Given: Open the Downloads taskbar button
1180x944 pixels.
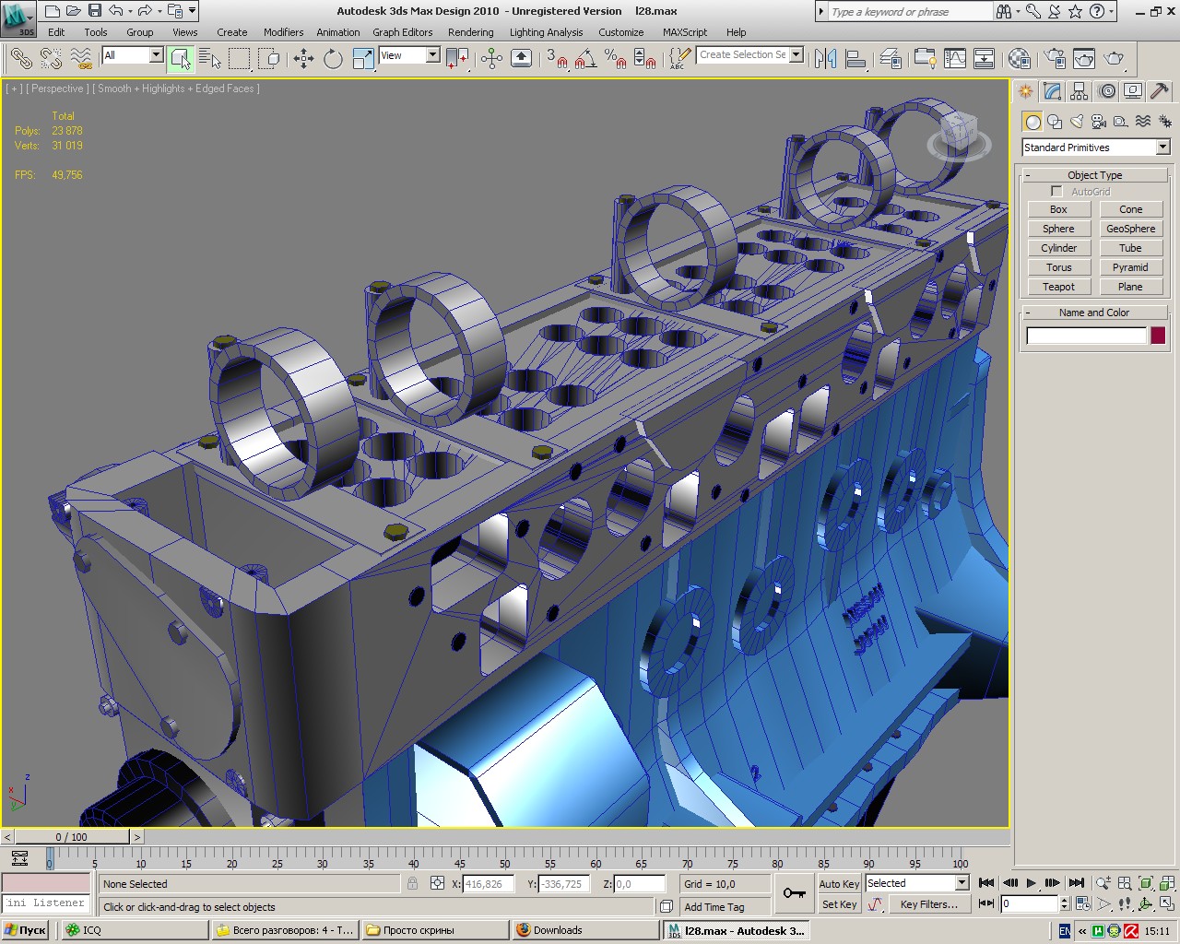Looking at the screenshot, I should coord(585,930).
